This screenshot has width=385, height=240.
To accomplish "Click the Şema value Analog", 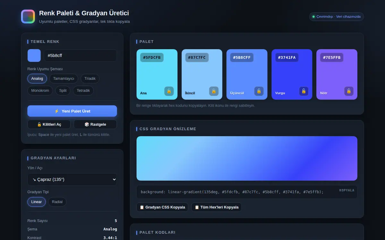I will click(x=110, y=229).
